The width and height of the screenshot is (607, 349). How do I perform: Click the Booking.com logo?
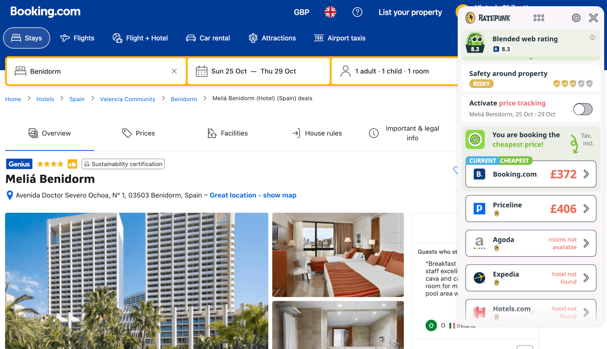(x=45, y=12)
